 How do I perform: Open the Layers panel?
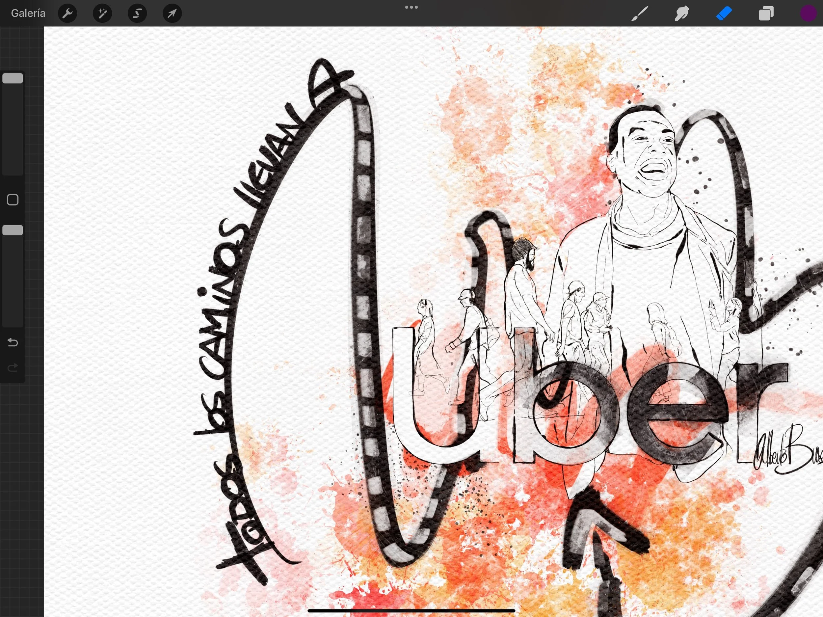(766, 13)
